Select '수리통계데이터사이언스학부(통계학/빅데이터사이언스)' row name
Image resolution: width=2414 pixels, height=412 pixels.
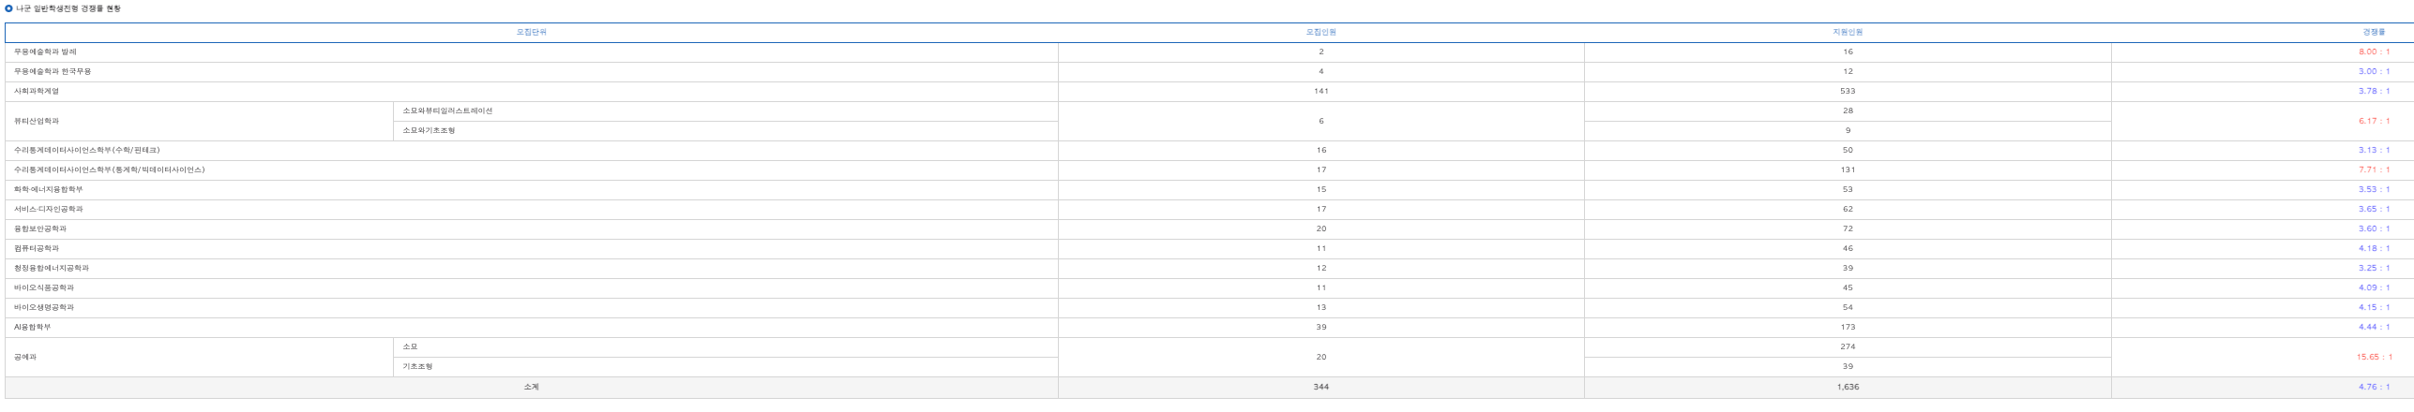pos(109,169)
